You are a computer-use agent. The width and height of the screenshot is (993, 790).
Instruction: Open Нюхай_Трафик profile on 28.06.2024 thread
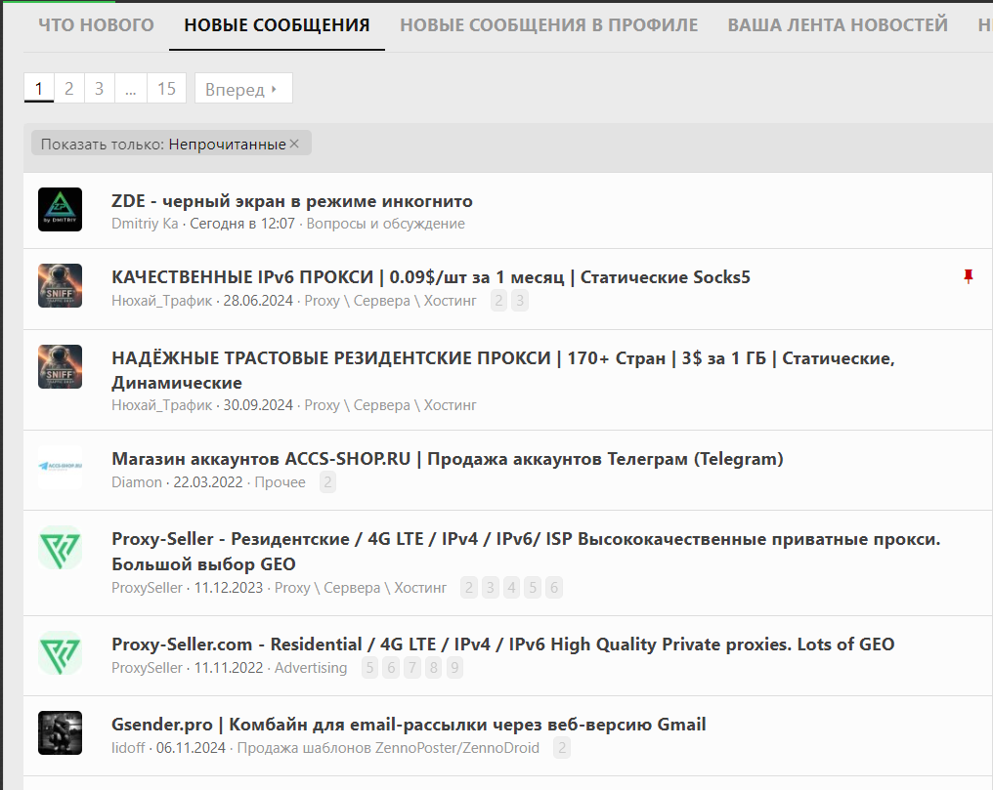coord(161,301)
